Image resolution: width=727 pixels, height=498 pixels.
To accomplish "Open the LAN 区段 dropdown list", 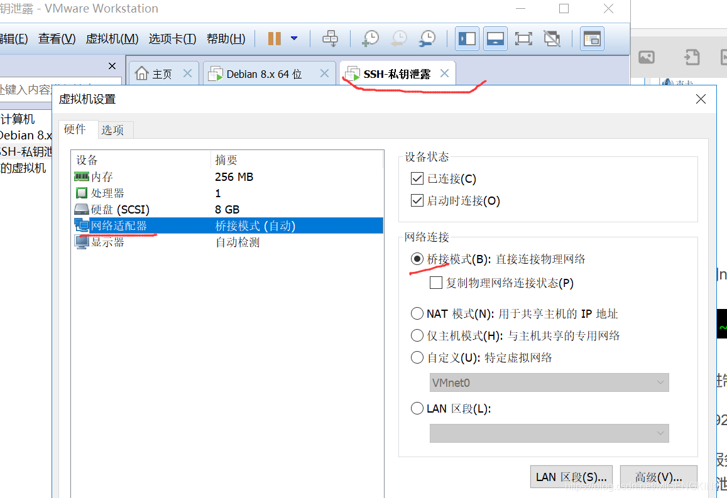I will tap(549, 433).
